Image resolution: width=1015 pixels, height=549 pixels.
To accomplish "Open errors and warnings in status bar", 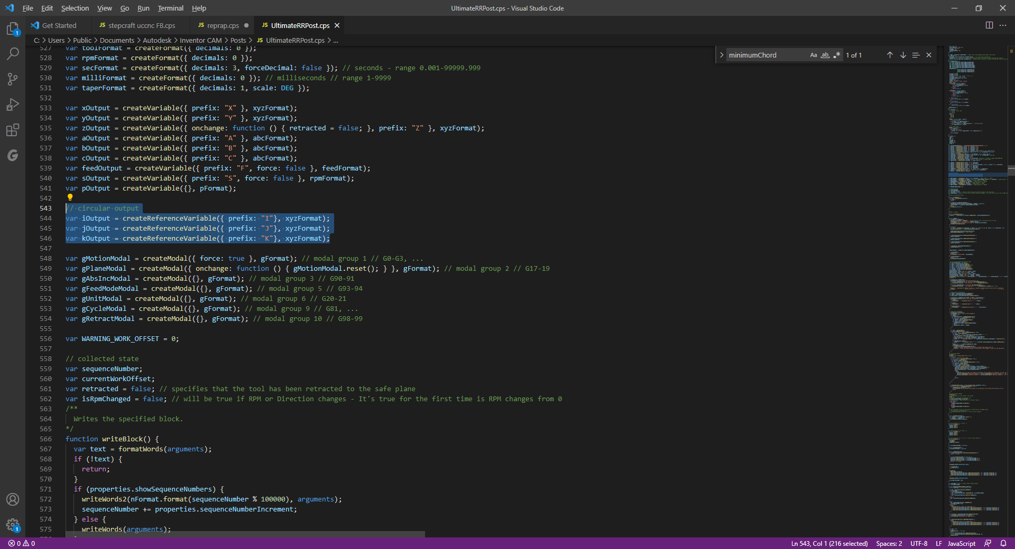I will (22, 543).
